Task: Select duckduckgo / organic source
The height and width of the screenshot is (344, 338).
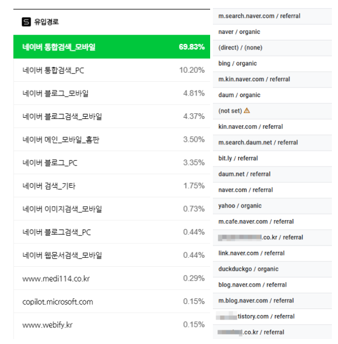Action: [272, 269]
